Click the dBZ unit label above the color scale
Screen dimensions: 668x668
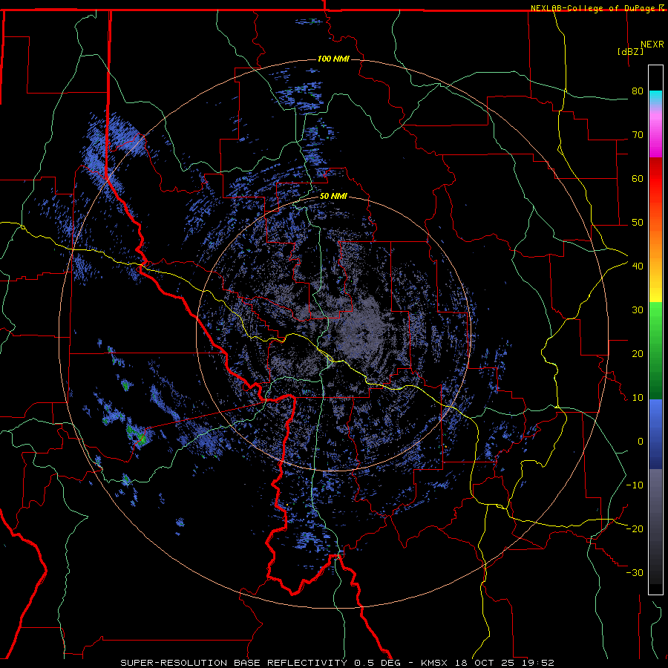coord(630,51)
